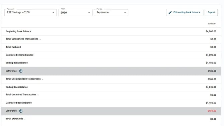Expand Total Uncategorized Transactions chevron
The height and width of the screenshot is (126, 224).
42,79
